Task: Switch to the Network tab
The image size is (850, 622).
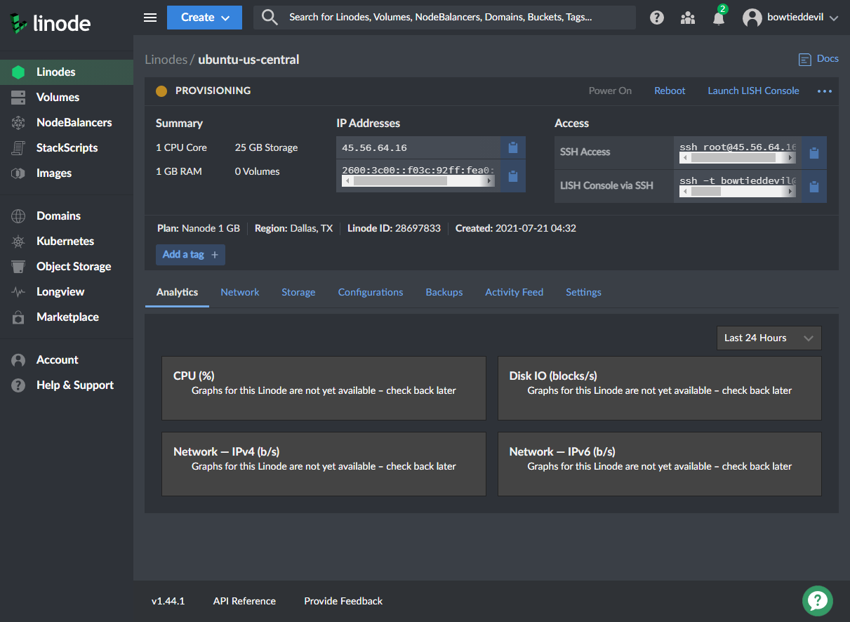Action: pyautogui.click(x=240, y=292)
